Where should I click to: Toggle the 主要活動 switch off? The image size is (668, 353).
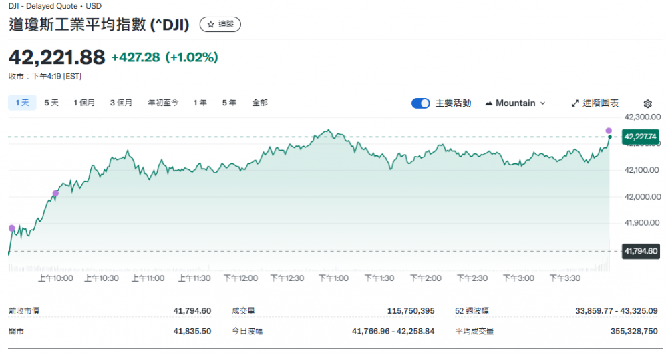[421, 103]
